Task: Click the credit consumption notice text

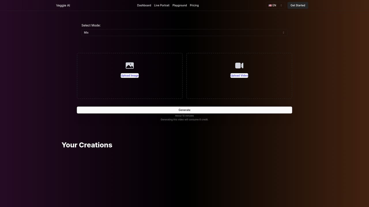Action: pyautogui.click(x=184, y=120)
